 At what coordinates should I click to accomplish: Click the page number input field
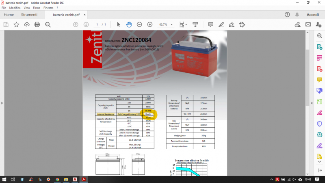(97, 24)
